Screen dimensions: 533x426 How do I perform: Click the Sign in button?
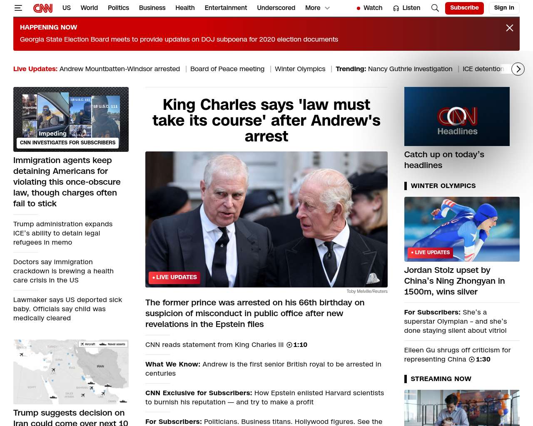click(504, 8)
